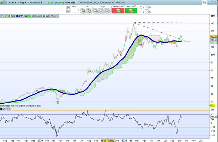Click the 122,97 (+0,24%) quote text

[56, 2]
